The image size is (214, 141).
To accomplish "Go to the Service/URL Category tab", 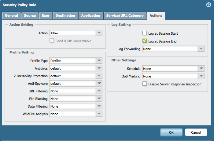I will (x=124, y=16).
